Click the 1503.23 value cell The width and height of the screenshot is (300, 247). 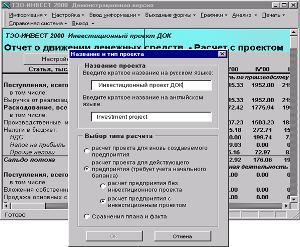[x=263, y=123]
